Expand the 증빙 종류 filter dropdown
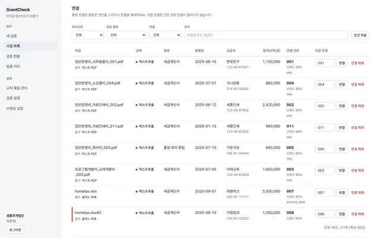The height and width of the screenshot is (238, 380). (x=126, y=35)
